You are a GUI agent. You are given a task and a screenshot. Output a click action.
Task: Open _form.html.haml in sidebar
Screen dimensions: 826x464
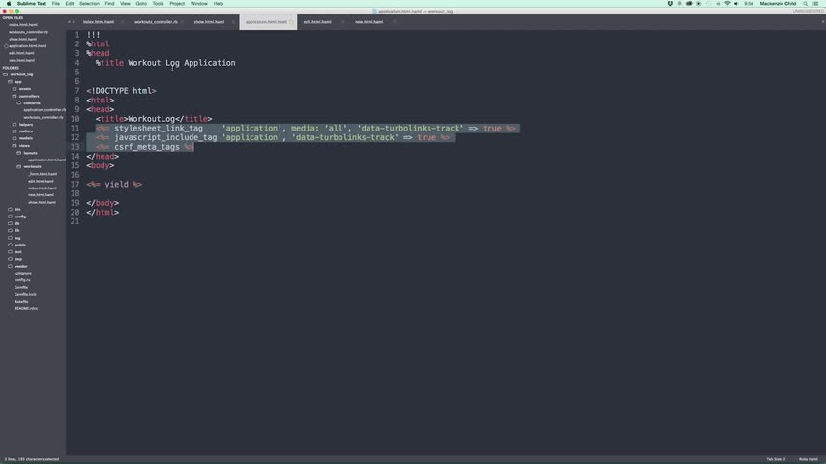coord(43,174)
